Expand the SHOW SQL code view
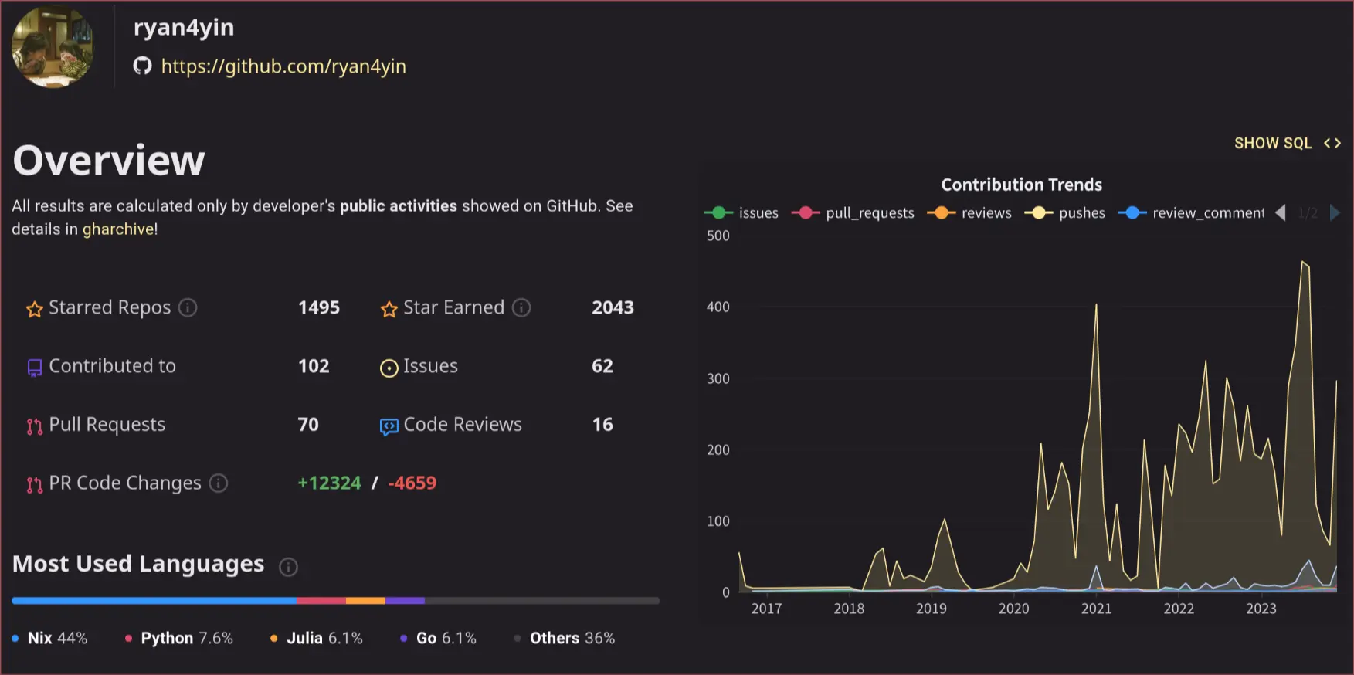The height and width of the screenshot is (675, 1354). click(x=1287, y=144)
